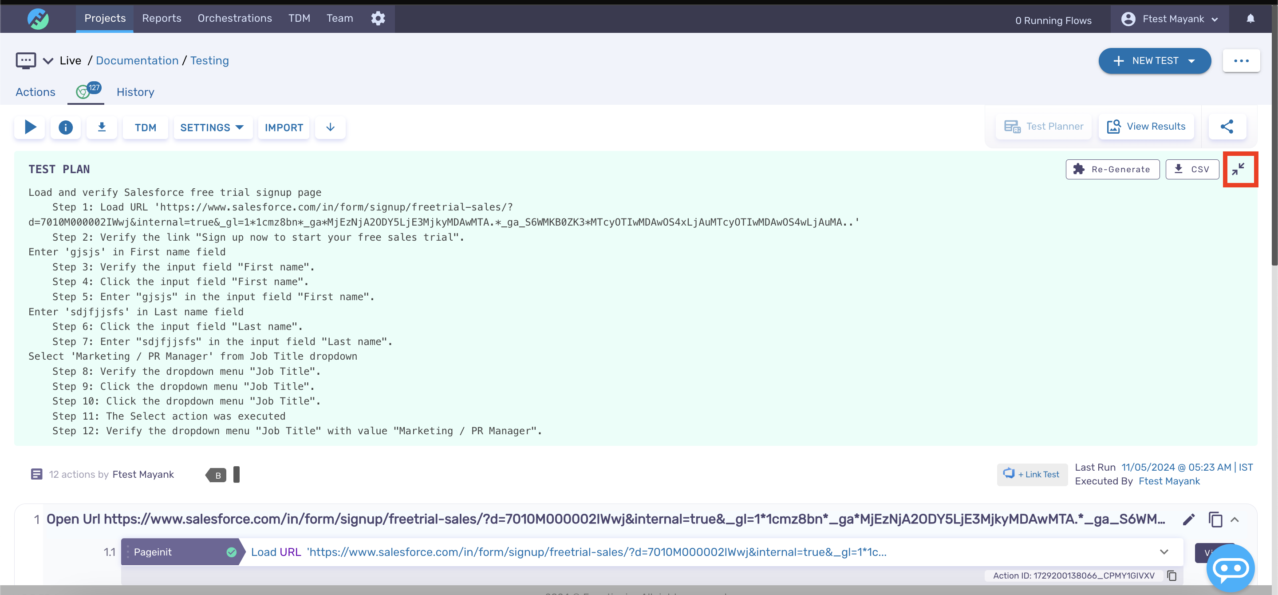
Task: Select the step 1 Open Url title
Action: click(x=606, y=519)
